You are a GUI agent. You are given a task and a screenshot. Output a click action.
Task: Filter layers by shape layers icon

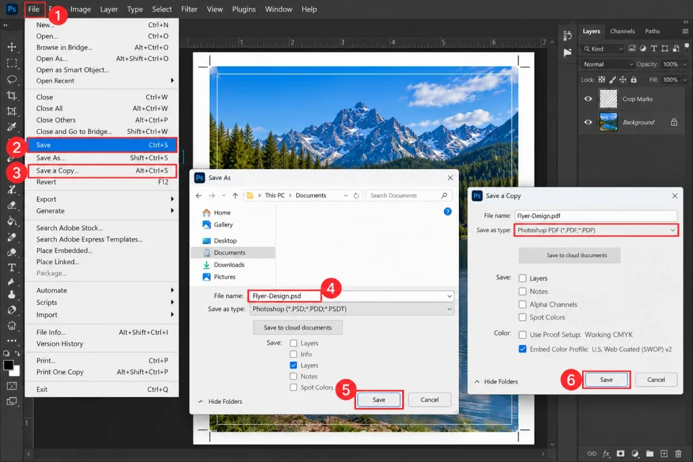pyautogui.click(x=665, y=49)
